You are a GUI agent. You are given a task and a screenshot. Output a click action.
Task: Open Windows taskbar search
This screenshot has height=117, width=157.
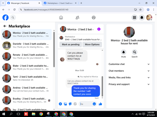(x=11, y=114)
